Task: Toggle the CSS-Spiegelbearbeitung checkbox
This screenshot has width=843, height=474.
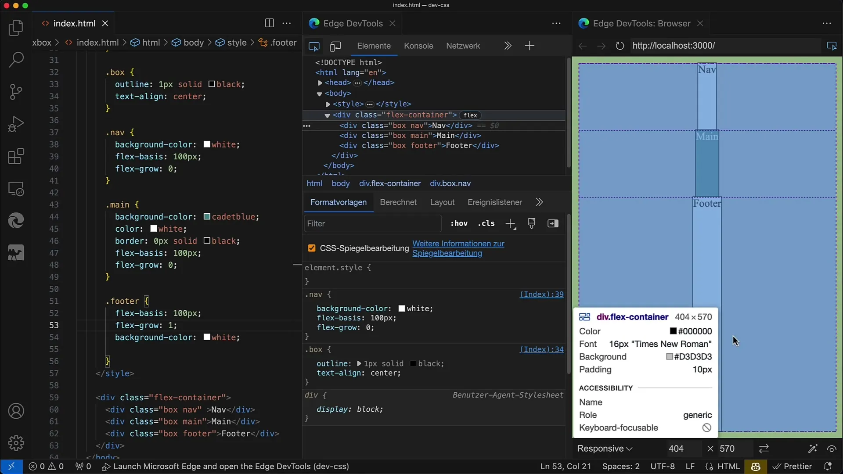Action: pos(311,248)
